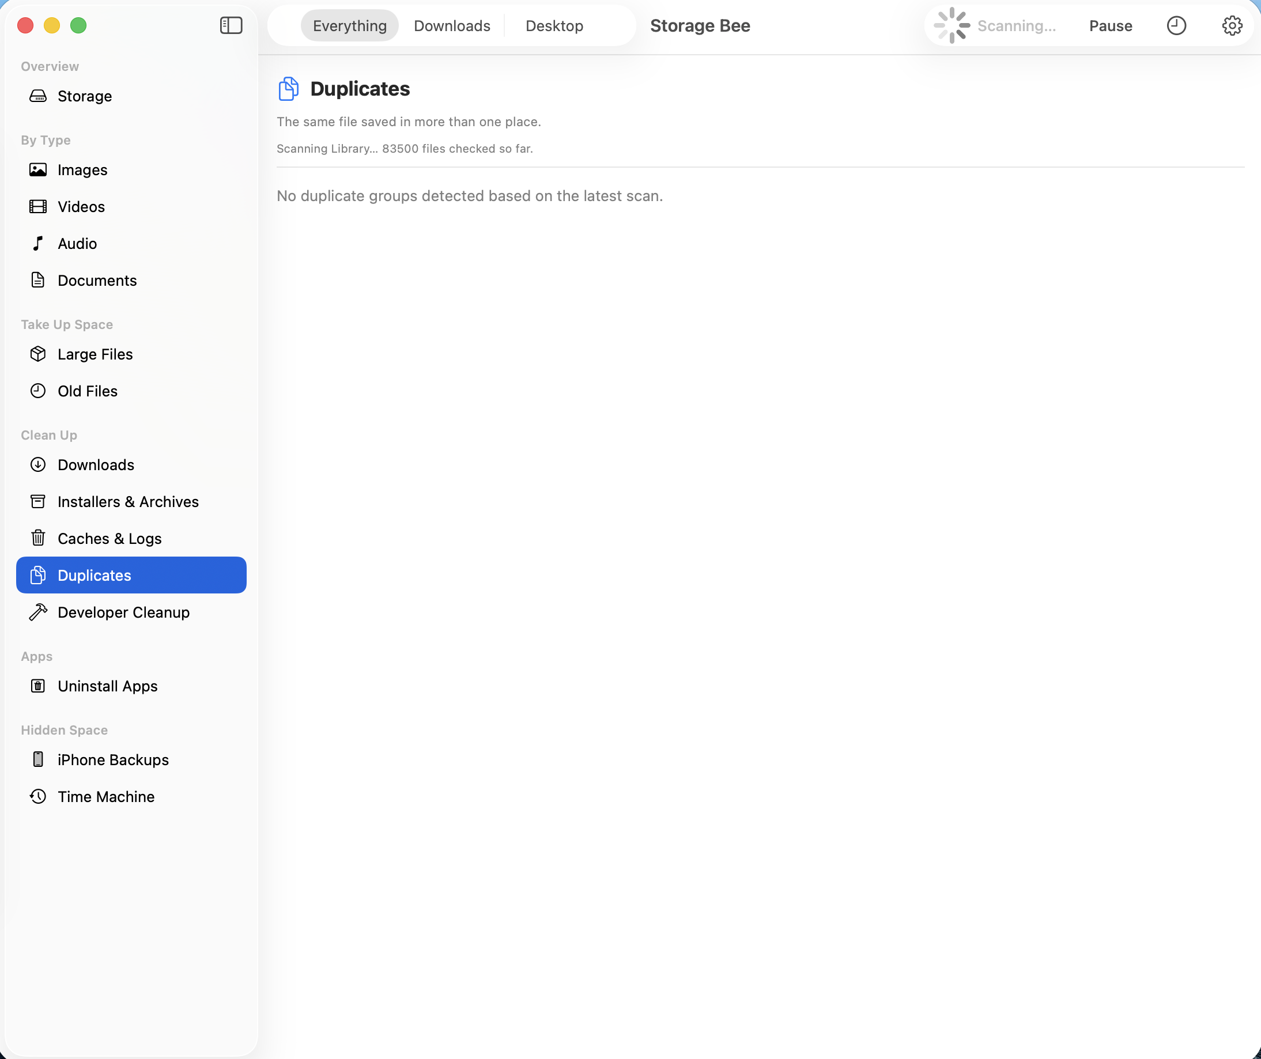Click the Take Up Space section header

click(x=67, y=324)
